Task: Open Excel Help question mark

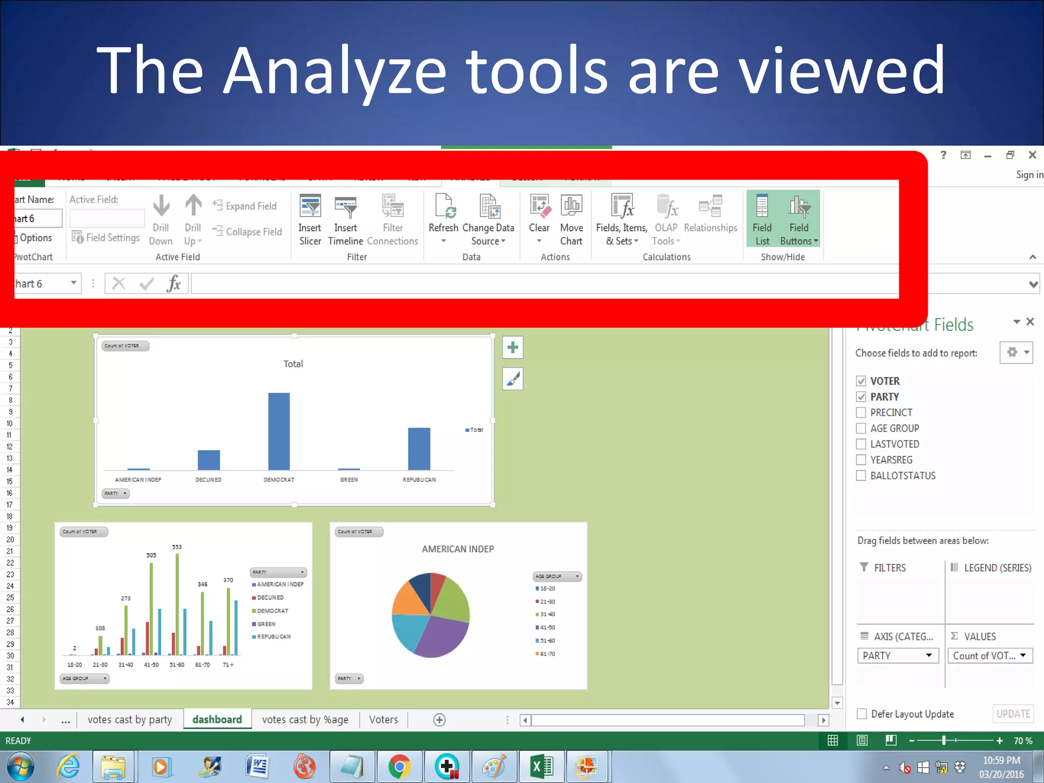Action: (x=944, y=155)
